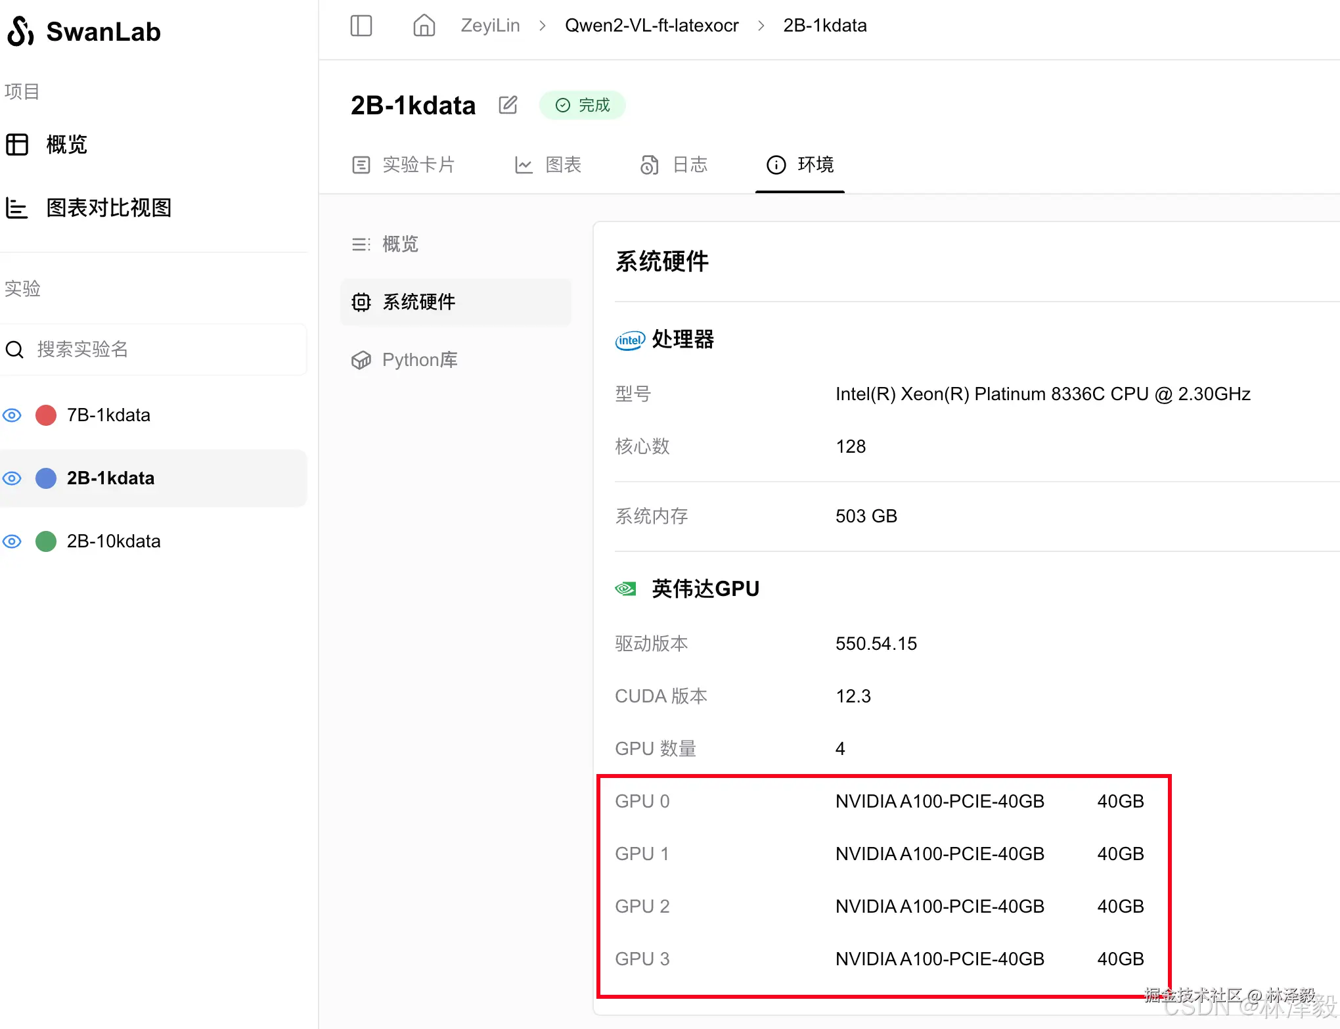Open the ZeyiLin breadcrumb link

pyautogui.click(x=489, y=25)
